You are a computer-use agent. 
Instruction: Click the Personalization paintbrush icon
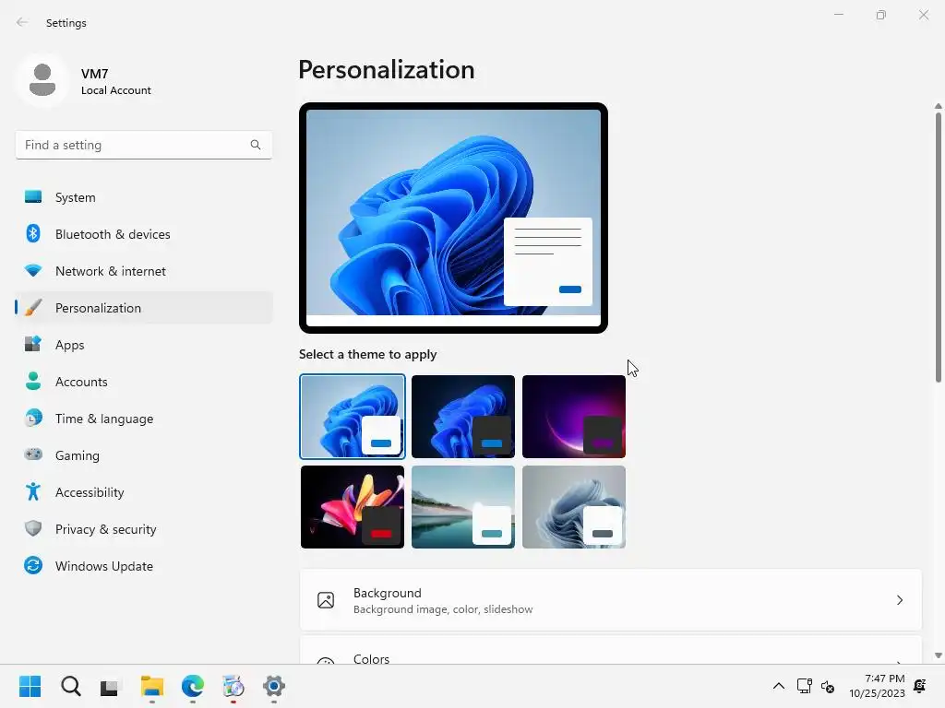[33, 308]
